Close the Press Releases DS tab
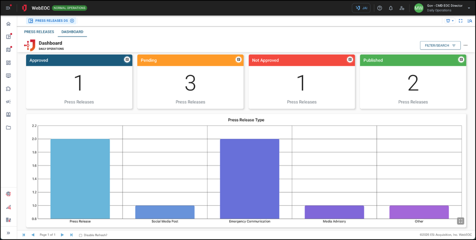 point(72,21)
